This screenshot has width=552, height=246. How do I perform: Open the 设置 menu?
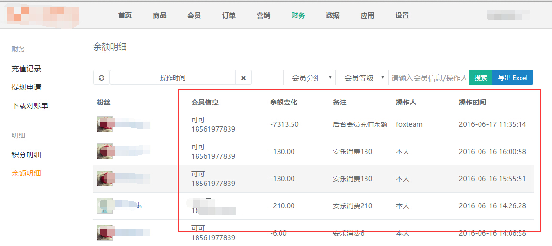pyautogui.click(x=402, y=15)
